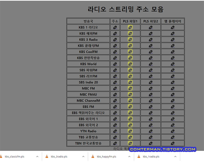Open EBS 외국어 1 PLS 파일2 icon
Image resolution: width=204 pixels, height=162 pixels.
(151, 119)
